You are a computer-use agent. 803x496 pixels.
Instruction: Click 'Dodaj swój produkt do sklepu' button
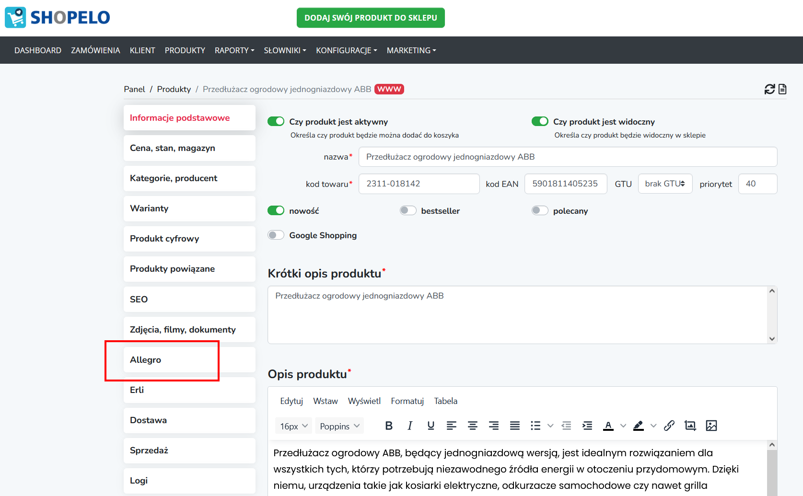point(371,18)
